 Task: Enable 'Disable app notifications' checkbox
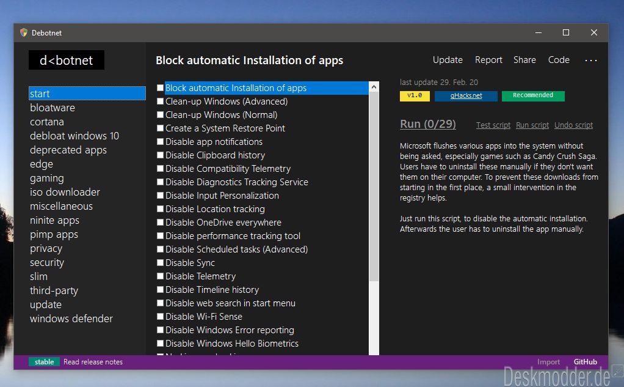tap(160, 141)
